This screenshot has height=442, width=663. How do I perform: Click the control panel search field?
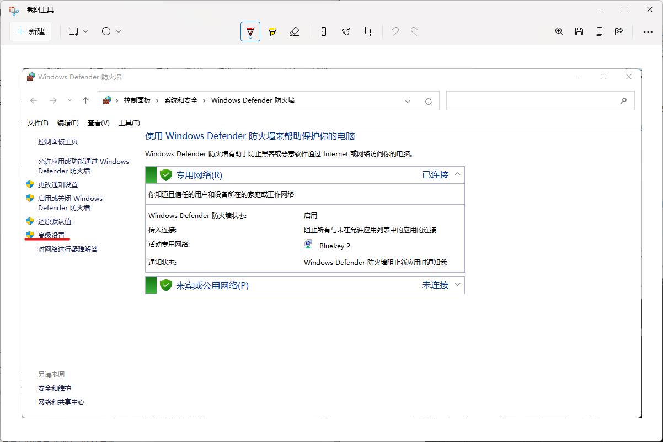tap(541, 100)
